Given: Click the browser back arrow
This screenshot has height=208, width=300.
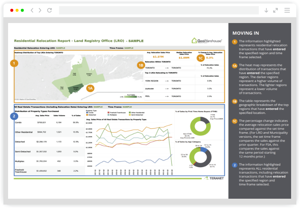Looking at the screenshot, I should point(32,10).
